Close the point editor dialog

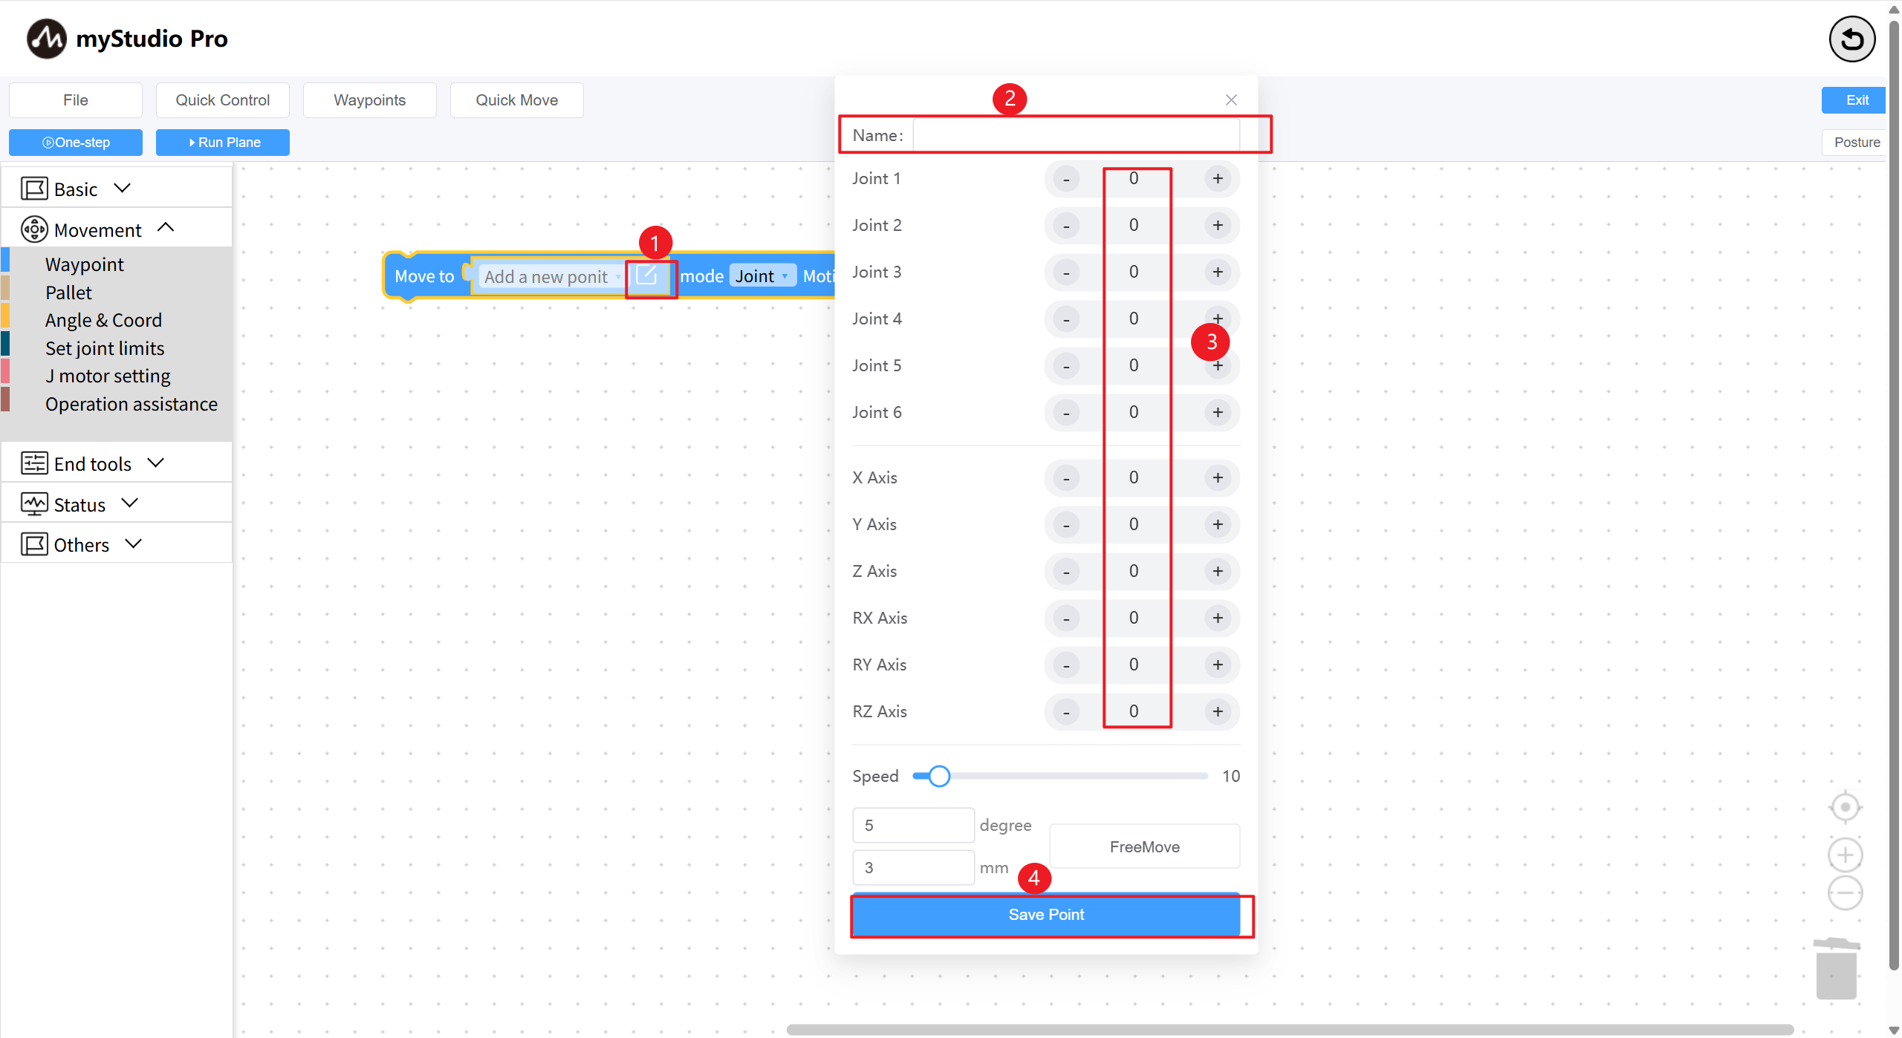click(x=1231, y=100)
